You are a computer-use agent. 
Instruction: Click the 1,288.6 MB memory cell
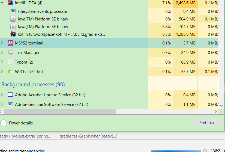pyautogui.click(x=186, y=34)
